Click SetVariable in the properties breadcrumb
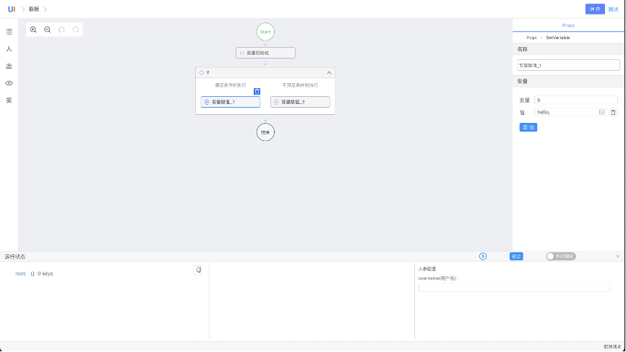The height and width of the screenshot is (352, 626). (558, 38)
